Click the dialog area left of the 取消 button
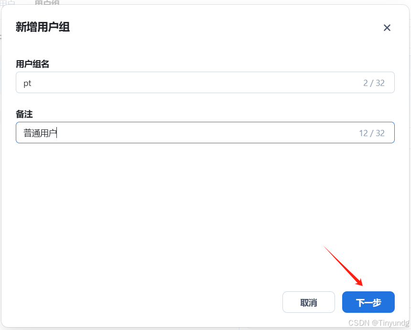The height and width of the screenshot is (330, 411). pyautogui.click(x=215, y=302)
